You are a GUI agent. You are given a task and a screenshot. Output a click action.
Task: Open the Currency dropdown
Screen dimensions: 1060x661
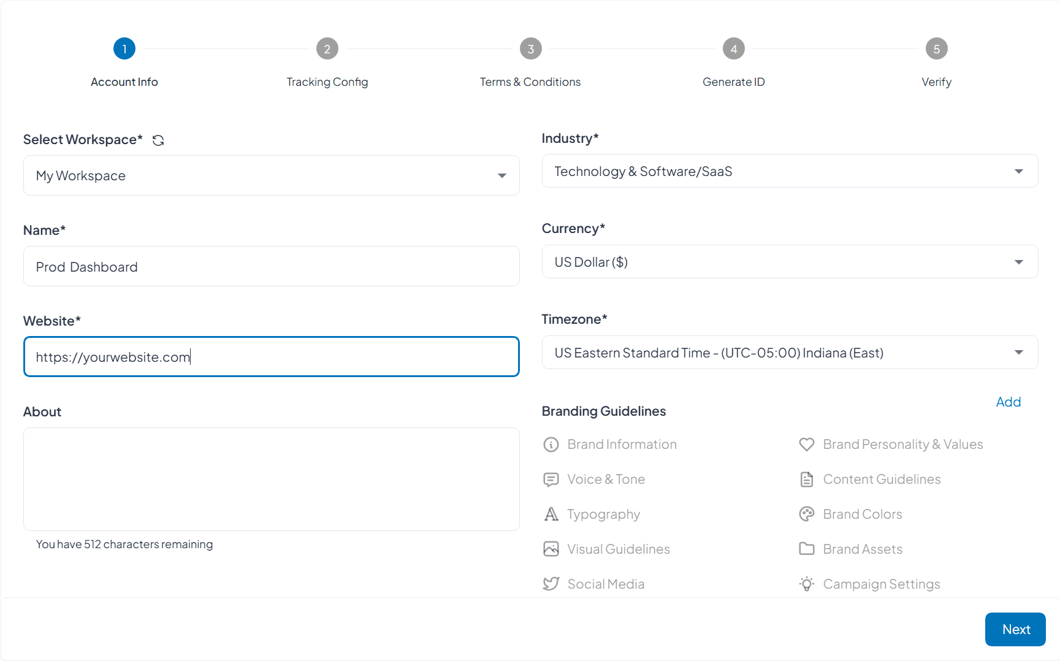tap(789, 262)
